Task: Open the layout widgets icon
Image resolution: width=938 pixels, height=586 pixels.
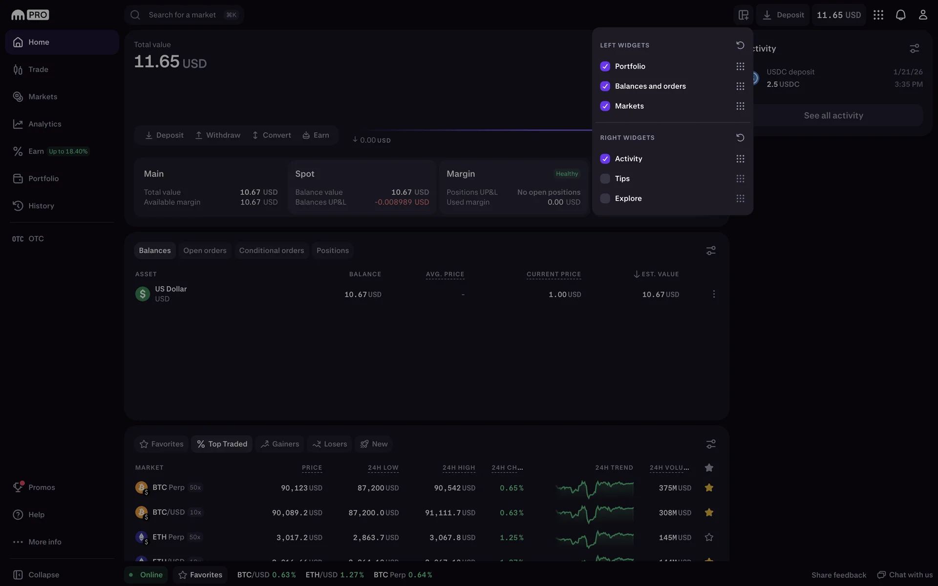Action: point(743,15)
